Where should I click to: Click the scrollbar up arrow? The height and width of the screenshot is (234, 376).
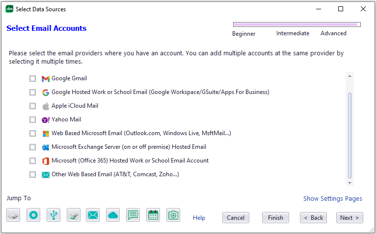tap(349, 76)
